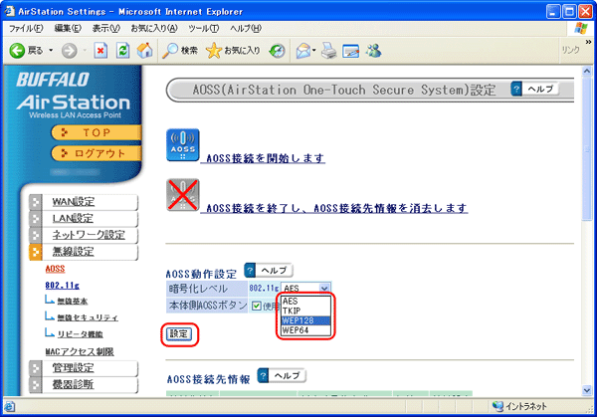Open Forward button history dropdown arrow
The height and width of the screenshot is (417, 597).
tap(85, 51)
